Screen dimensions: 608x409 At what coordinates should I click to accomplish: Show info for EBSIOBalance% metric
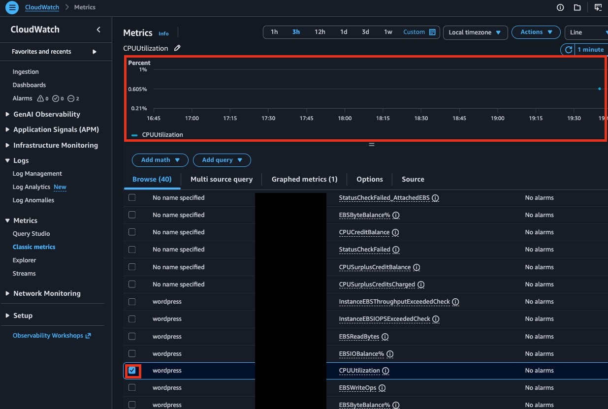tap(390, 354)
